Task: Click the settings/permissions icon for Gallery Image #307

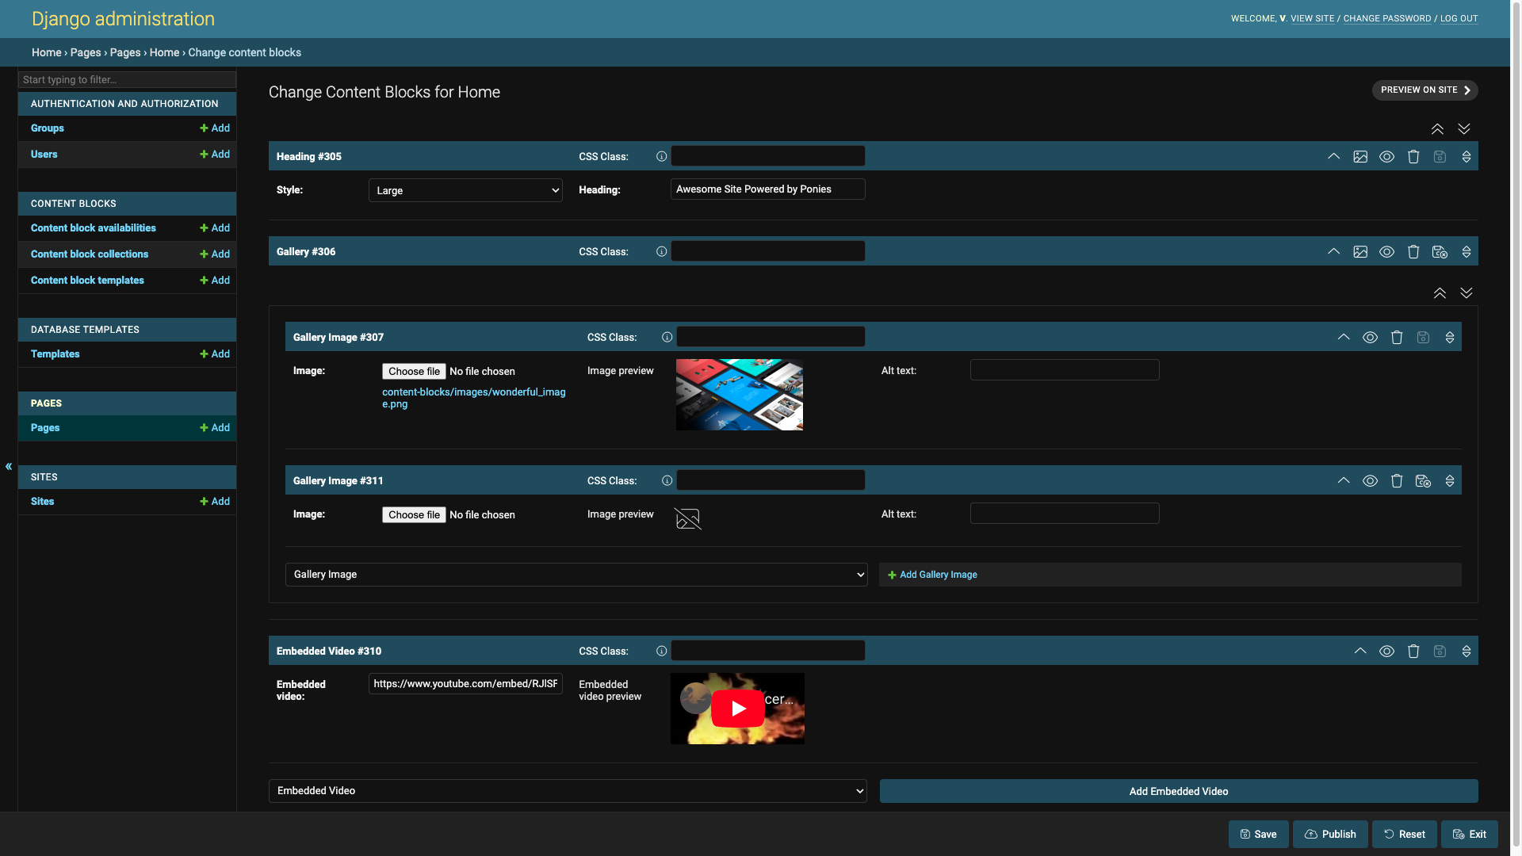Action: [x=1423, y=337]
